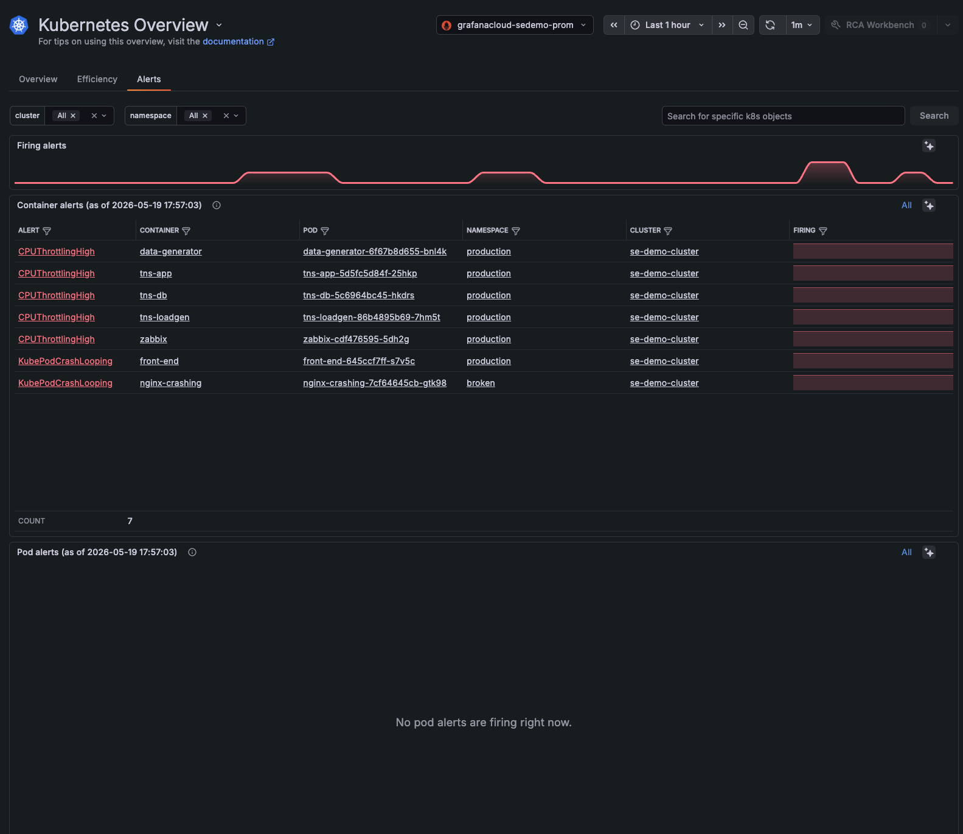
Task: Shift time range backward
Action: (x=614, y=25)
